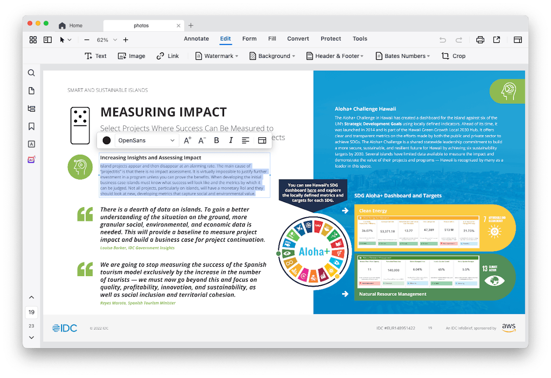Viewport: 551px width, 378px height.
Task: Open the page thumbnails sidebar icon
Action: point(31,91)
